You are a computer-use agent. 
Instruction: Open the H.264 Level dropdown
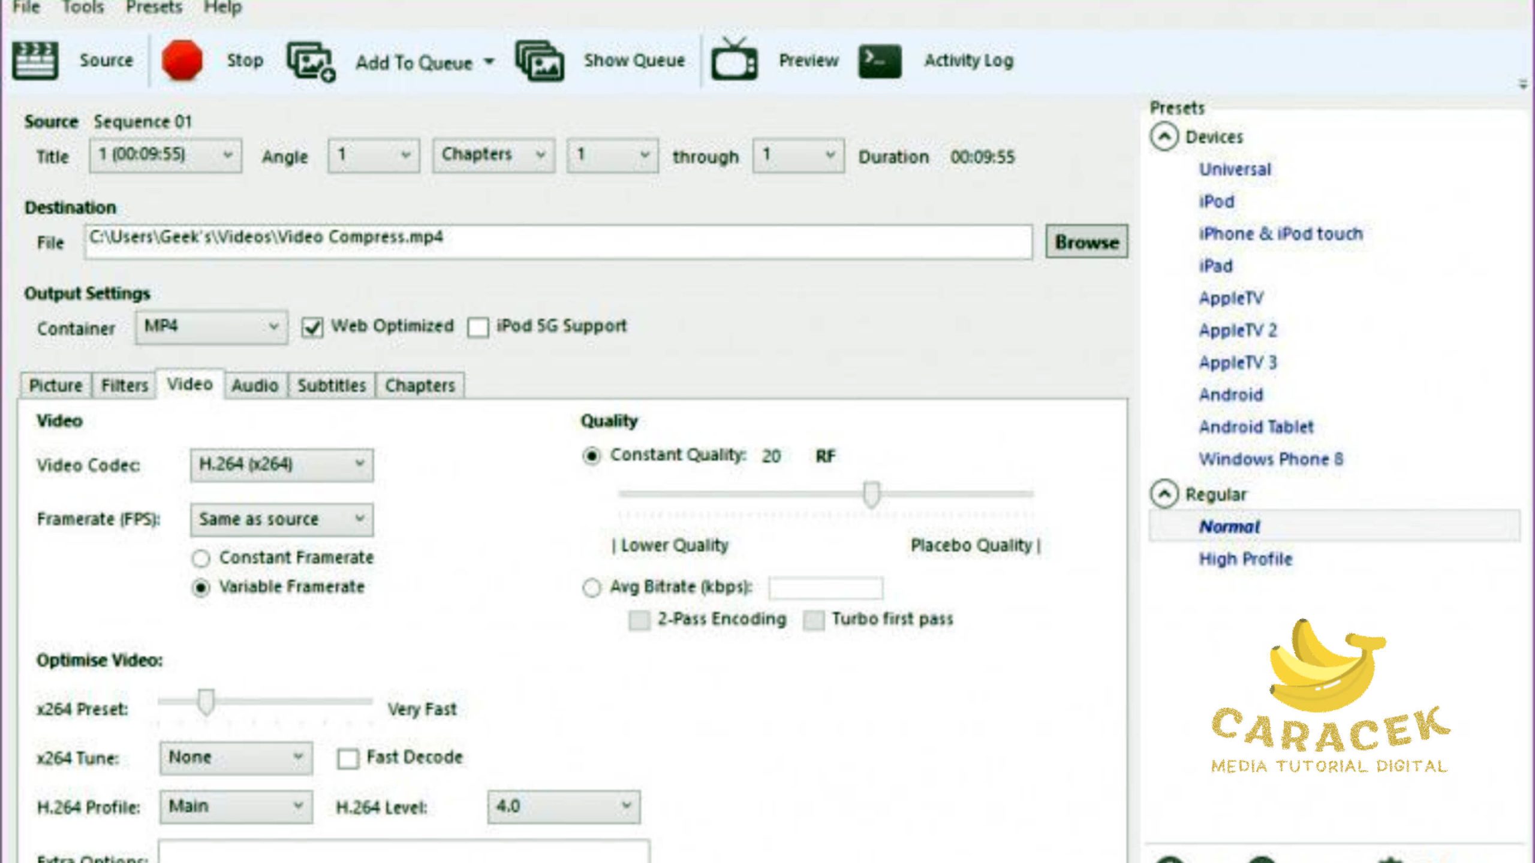tap(563, 807)
